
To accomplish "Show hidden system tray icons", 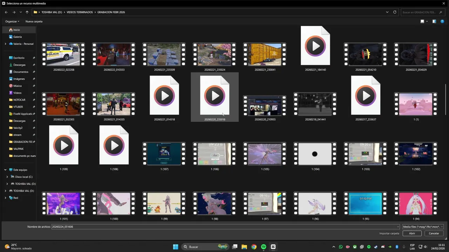I will [334, 247].
